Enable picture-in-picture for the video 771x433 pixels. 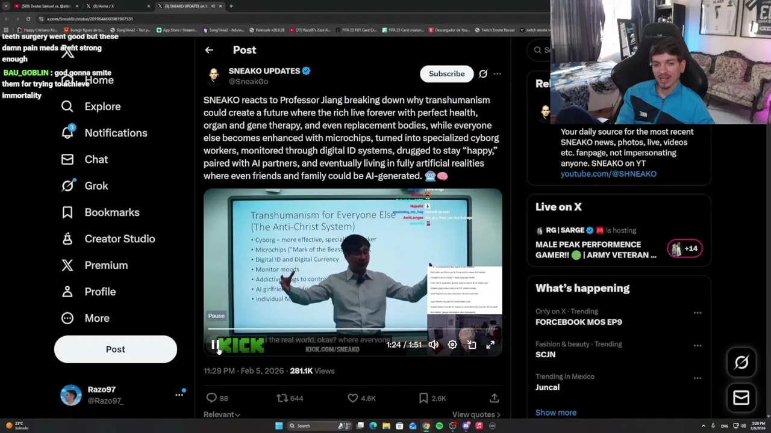click(x=472, y=345)
